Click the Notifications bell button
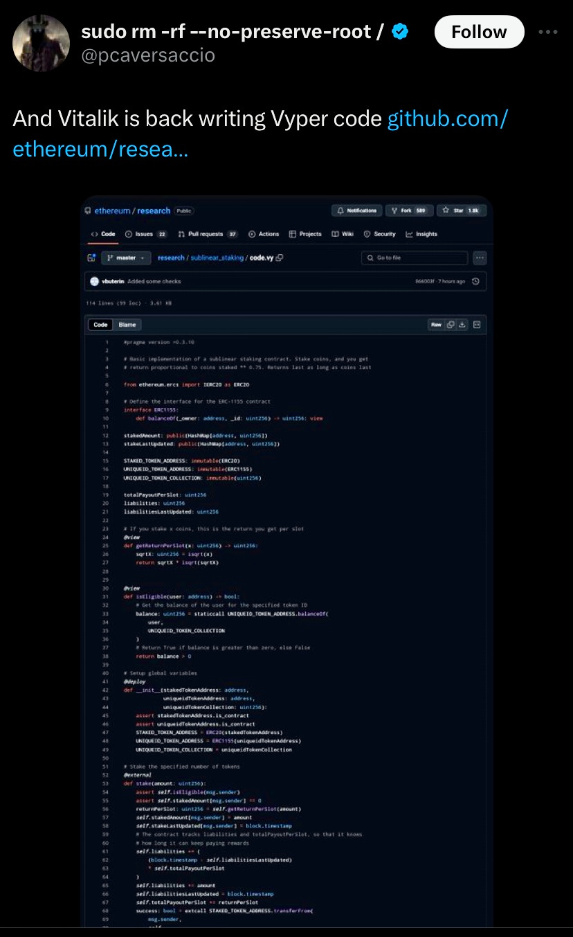This screenshot has width=573, height=937. (x=356, y=211)
